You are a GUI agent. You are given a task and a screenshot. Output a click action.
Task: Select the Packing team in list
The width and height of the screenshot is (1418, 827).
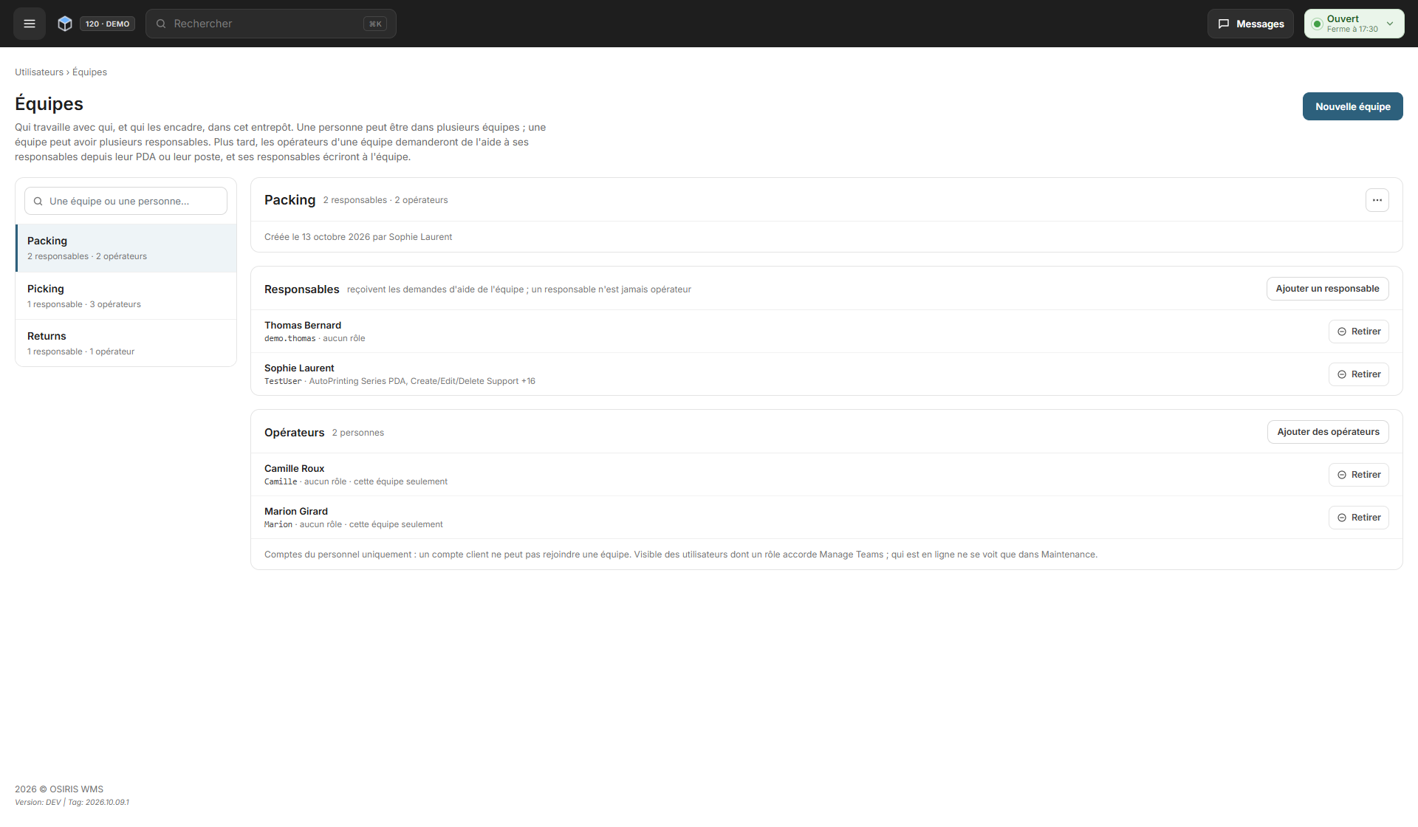coord(126,248)
